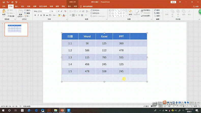Clear all formatting with eraser A icon
Viewport: 201px width, 113px height.
(x=65, y=11)
